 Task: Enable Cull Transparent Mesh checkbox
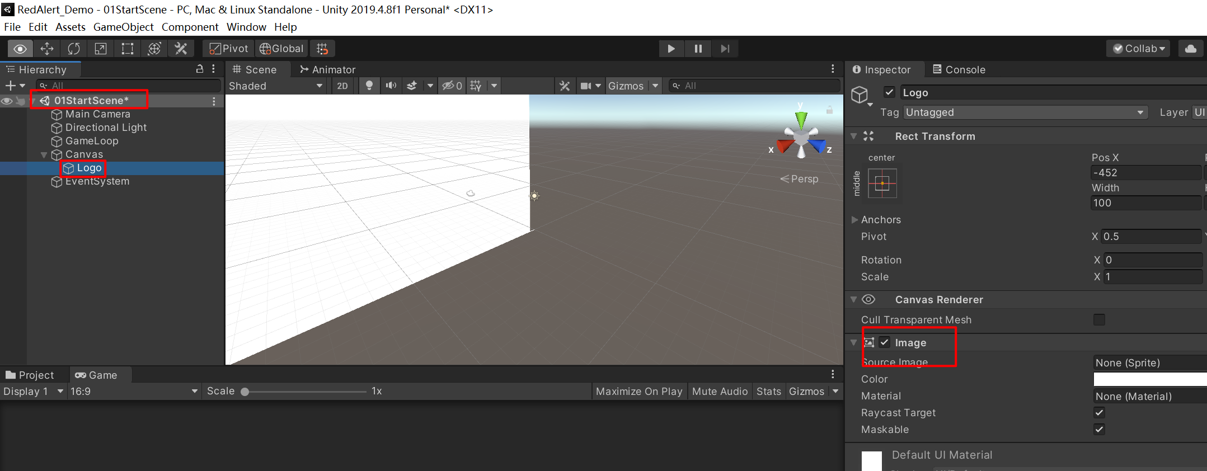click(1099, 319)
